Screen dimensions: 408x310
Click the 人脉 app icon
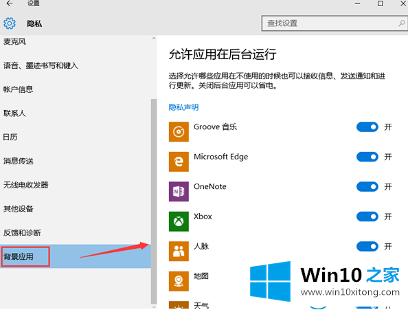[179, 252]
